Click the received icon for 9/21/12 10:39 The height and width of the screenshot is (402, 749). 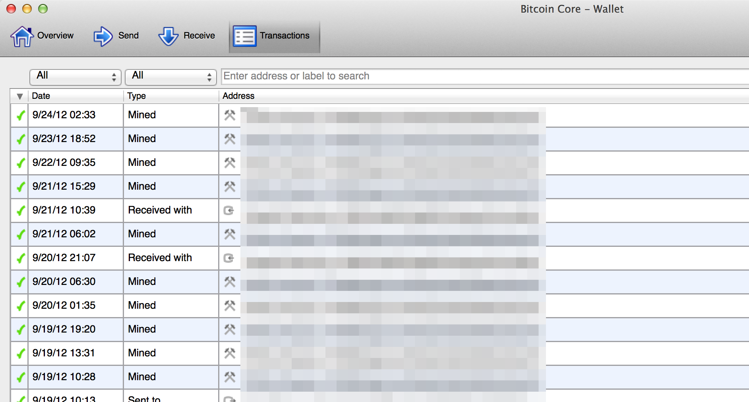coord(229,210)
